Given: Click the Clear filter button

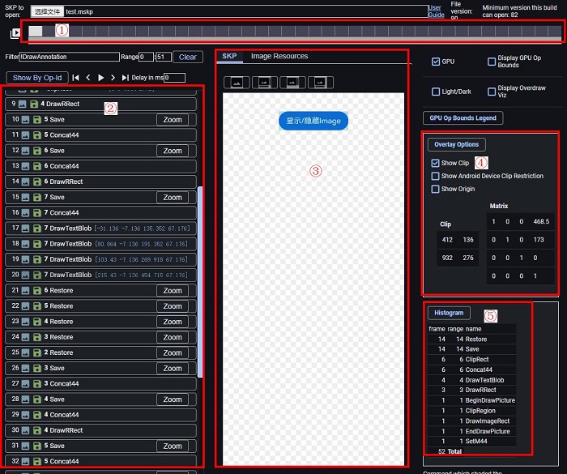Looking at the screenshot, I should pos(187,58).
